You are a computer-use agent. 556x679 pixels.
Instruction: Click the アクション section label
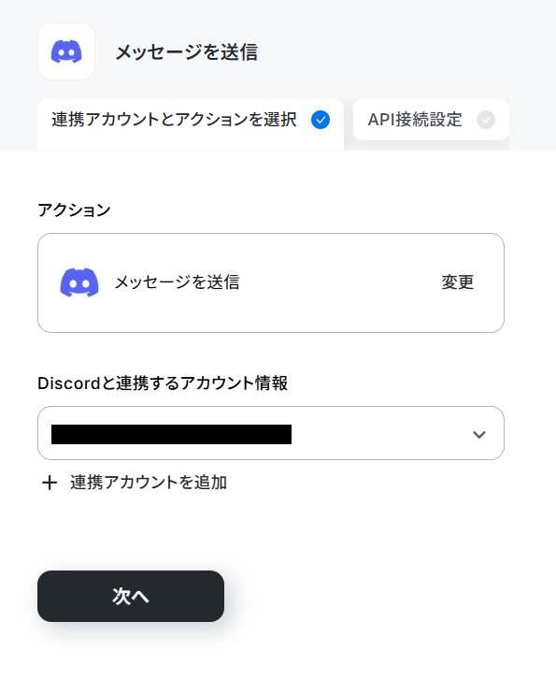(74, 210)
